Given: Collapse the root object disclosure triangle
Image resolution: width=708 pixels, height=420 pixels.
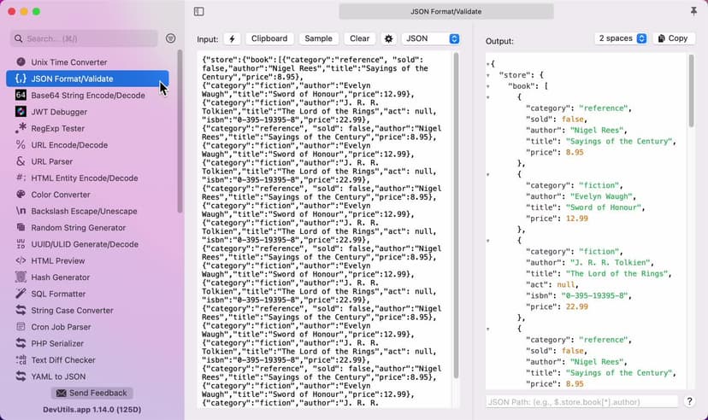Looking at the screenshot, I should (488, 64).
